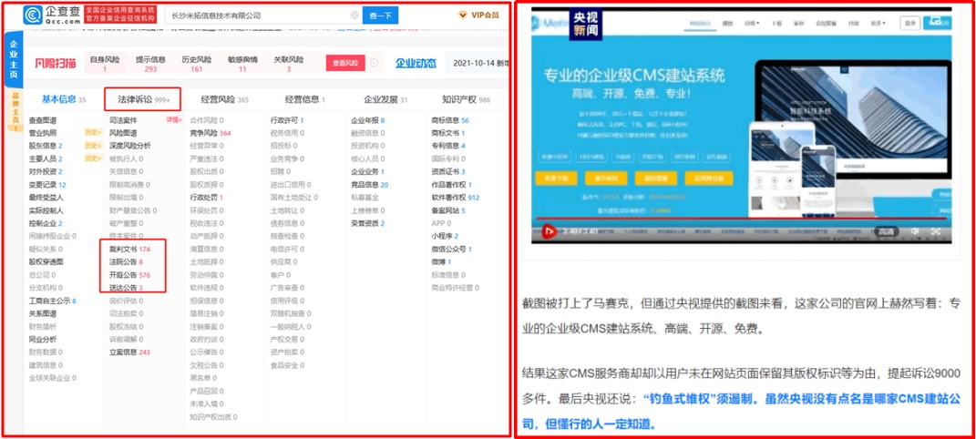Click the 自身风险 risk count
Viewport: 976px width, 439px height.
[x=105, y=64]
